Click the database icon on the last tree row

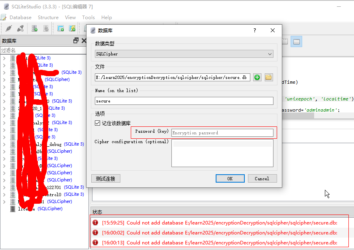tap(13, 209)
